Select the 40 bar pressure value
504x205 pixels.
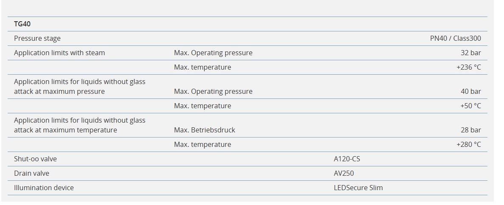(470, 91)
